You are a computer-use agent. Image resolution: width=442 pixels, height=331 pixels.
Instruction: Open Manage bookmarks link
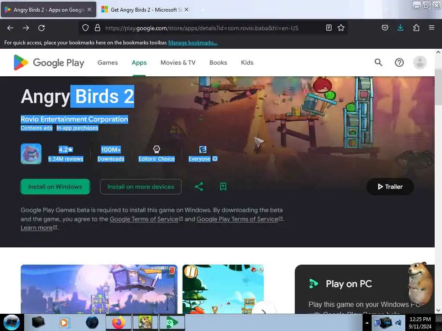tap(193, 43)
